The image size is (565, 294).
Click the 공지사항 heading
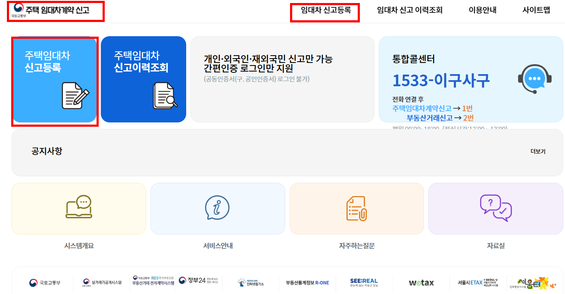click(x=47, y=151)
